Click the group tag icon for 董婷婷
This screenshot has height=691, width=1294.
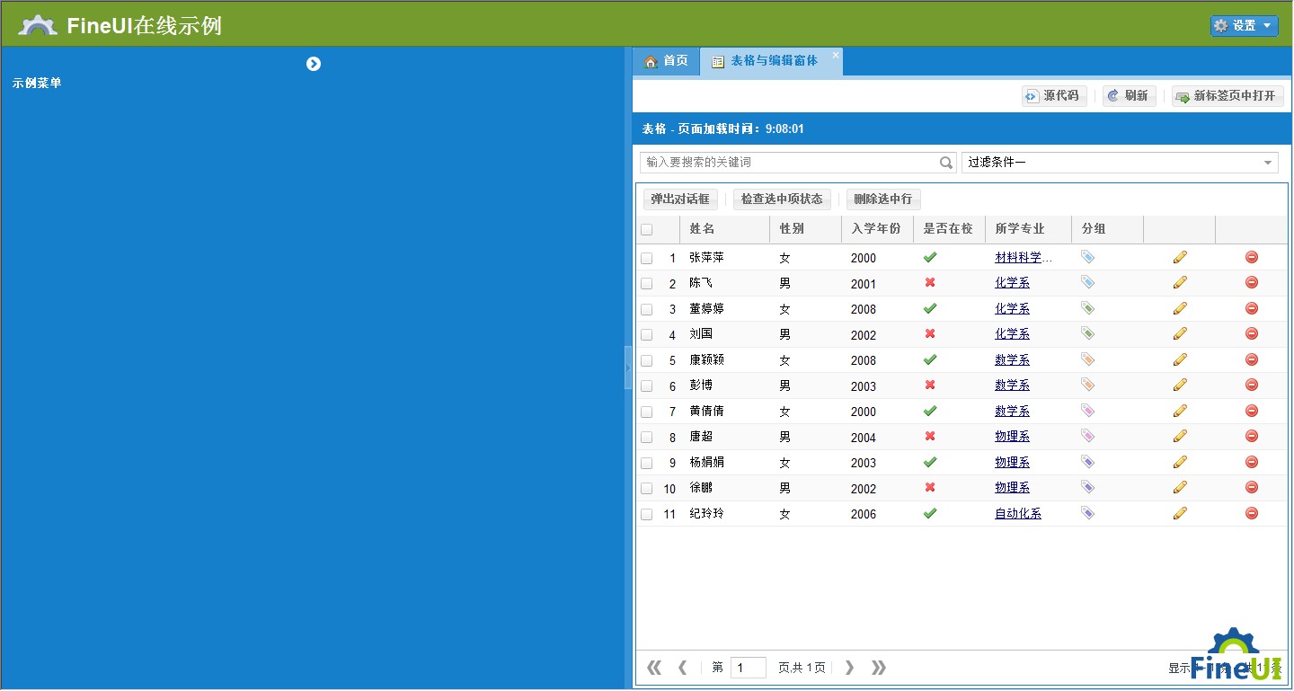tap(1087, 308)
